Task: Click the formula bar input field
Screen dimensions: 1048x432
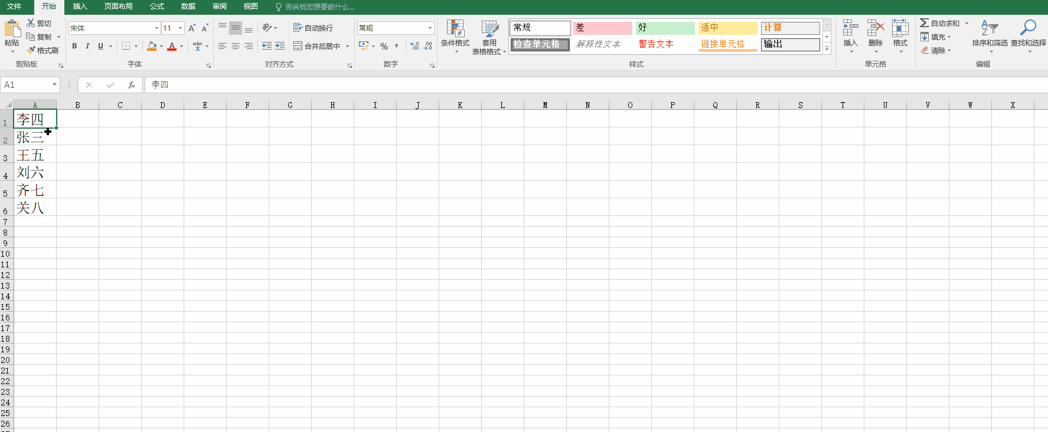Action: 596,85
